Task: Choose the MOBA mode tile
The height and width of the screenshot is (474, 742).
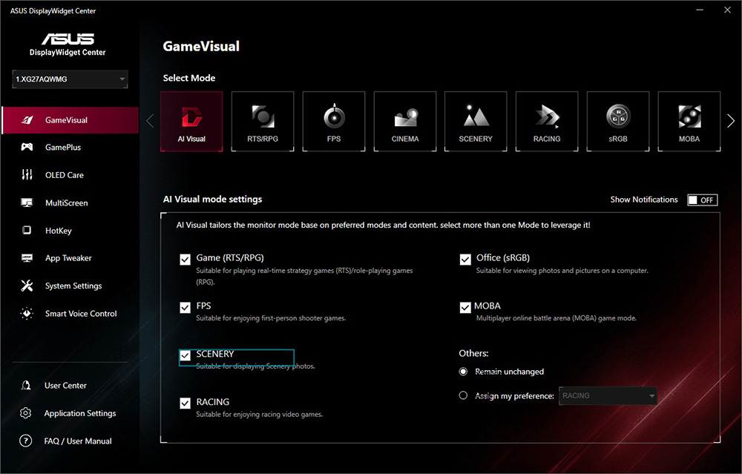Action: 689,121
